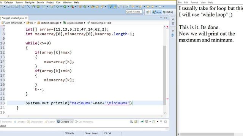Open the Project menu
This screenshot has width=243, height=136.
coord(50,3)
